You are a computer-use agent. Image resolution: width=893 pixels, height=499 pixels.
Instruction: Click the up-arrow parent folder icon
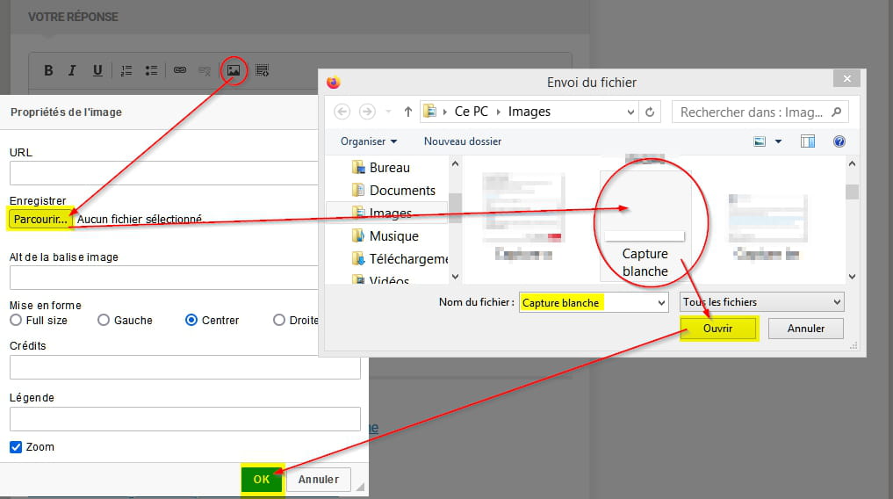408,112
